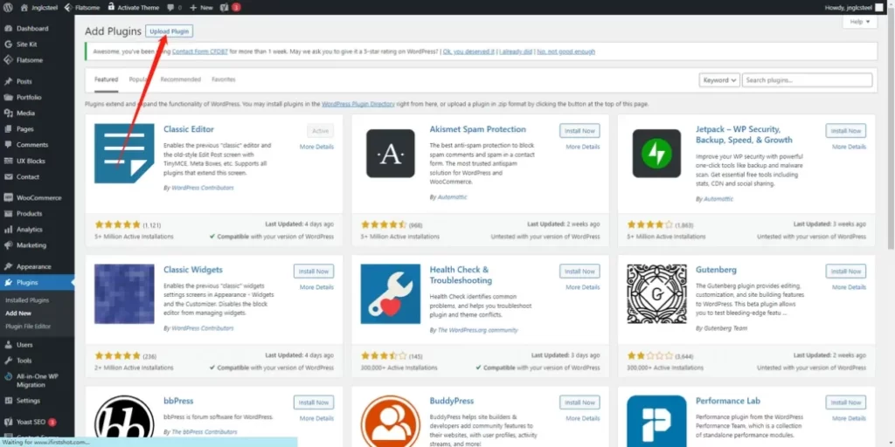
Task: Switch to the Featured tab
Action: (x=106, y=79)
